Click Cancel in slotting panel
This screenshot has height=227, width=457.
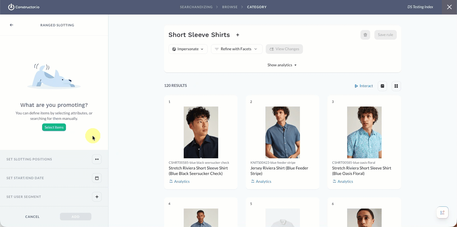pyautogui.click(x=32, y=217)
